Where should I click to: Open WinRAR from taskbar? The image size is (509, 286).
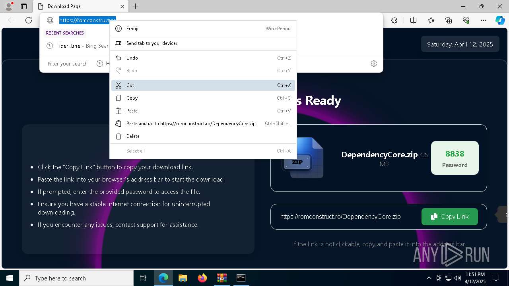[x=222, y=278]
